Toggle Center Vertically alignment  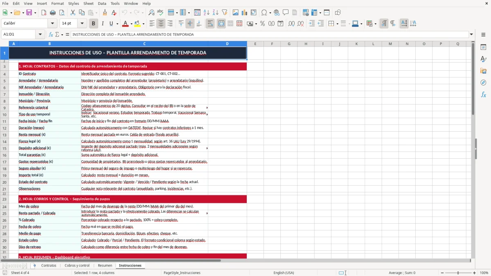point(190,24)
